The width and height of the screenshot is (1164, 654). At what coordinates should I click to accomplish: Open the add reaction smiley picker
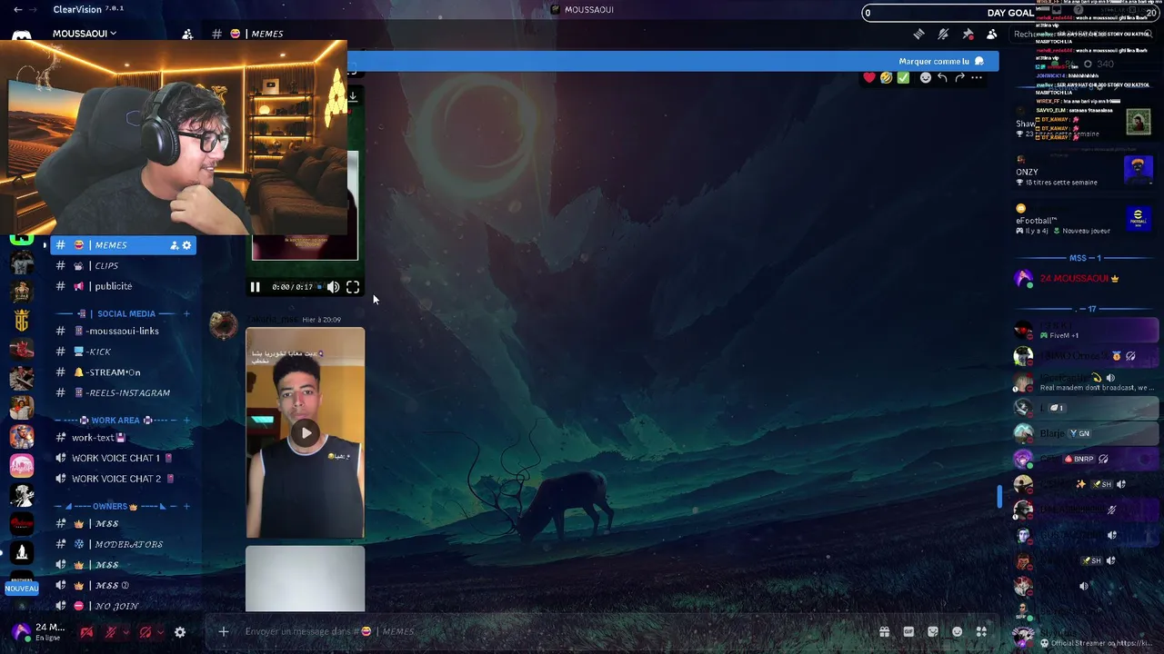926,78
